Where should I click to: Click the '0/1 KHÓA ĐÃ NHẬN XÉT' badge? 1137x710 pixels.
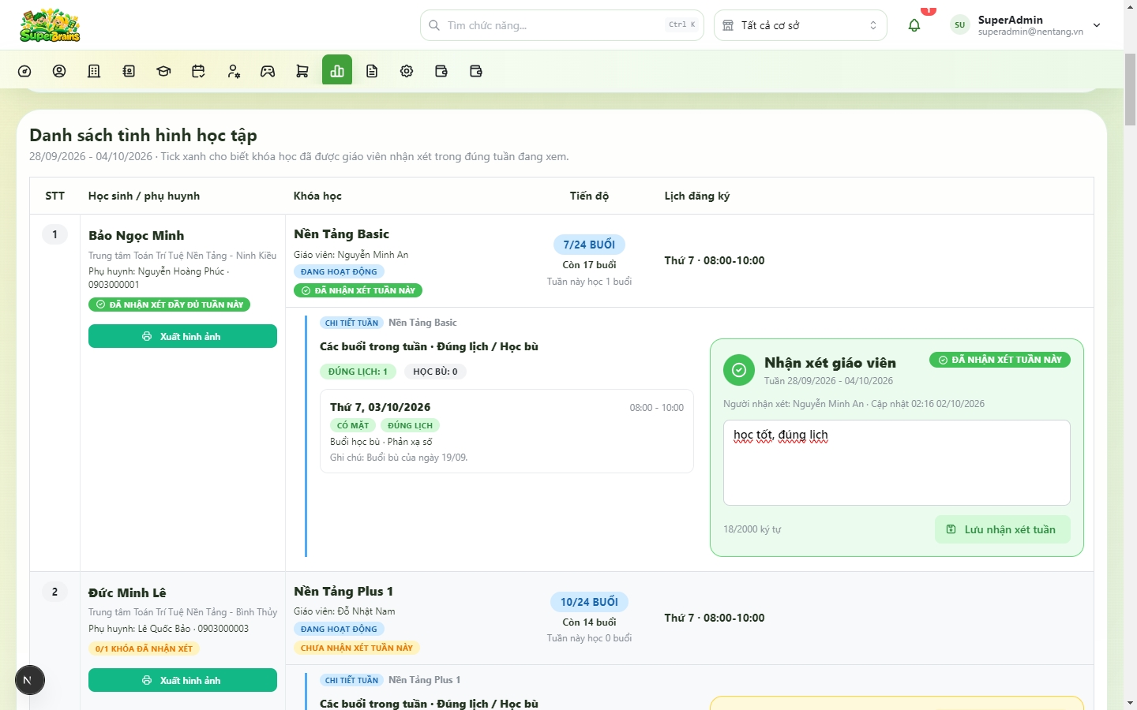pos(144,648)
